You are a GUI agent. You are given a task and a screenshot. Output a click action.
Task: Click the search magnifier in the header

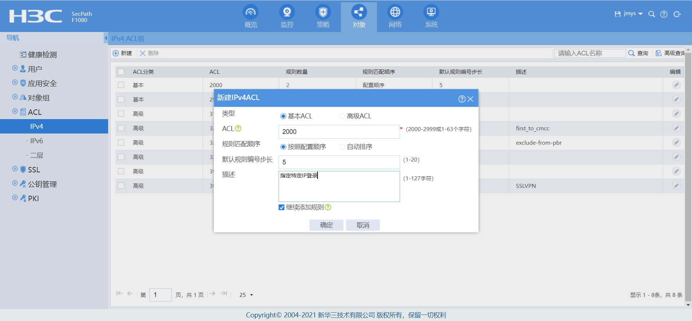652,14
